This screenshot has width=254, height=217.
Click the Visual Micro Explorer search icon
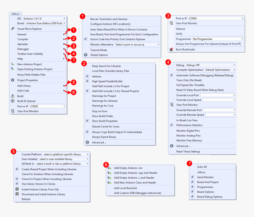pos(13,29)
